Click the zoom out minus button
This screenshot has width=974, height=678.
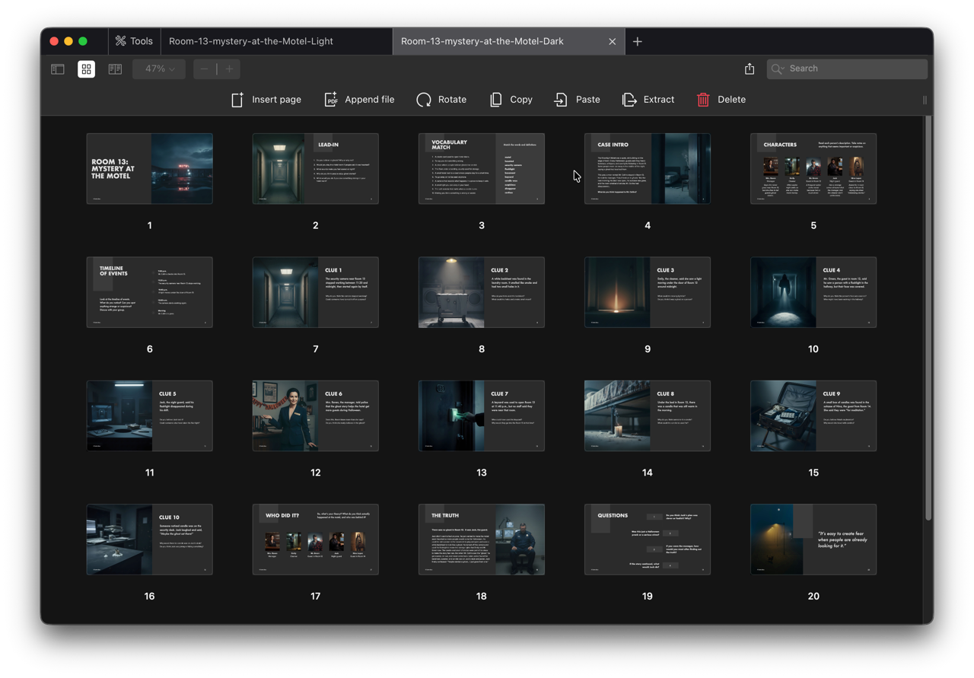[x=204, y=69]
